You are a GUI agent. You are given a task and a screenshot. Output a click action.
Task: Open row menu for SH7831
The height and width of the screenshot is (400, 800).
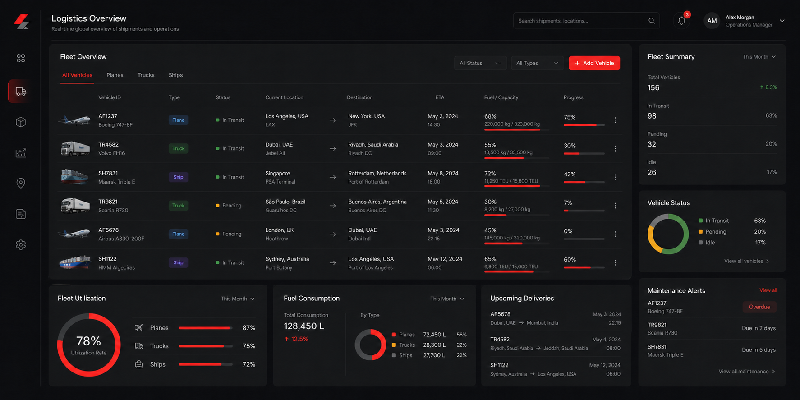tap(615, 177)
